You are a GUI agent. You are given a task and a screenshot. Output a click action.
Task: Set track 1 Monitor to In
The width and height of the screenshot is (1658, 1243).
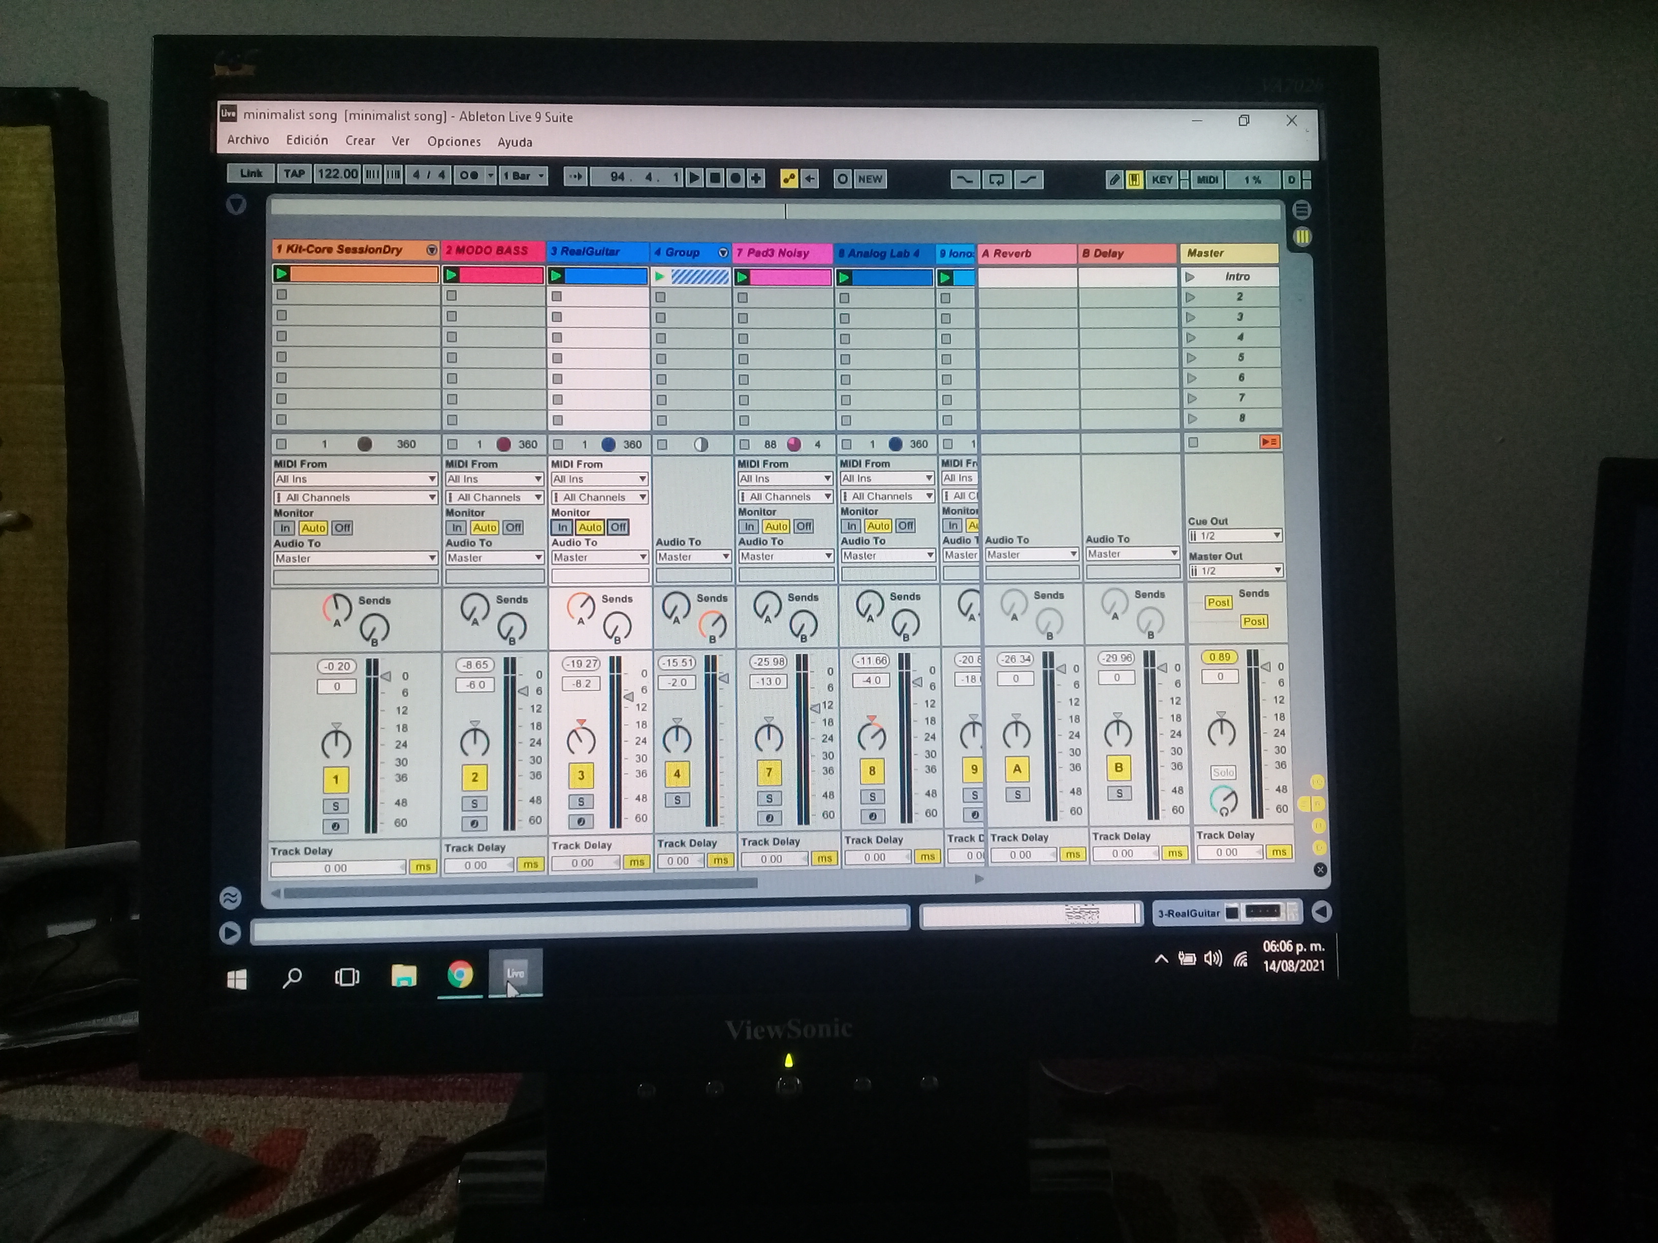point(285,528)
